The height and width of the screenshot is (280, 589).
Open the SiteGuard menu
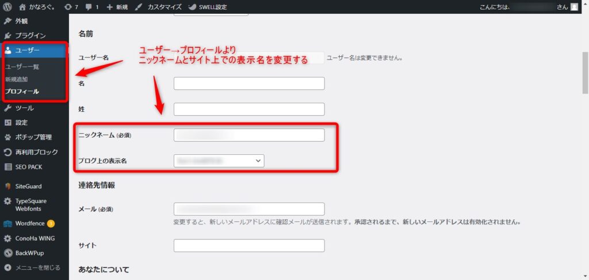28,186
